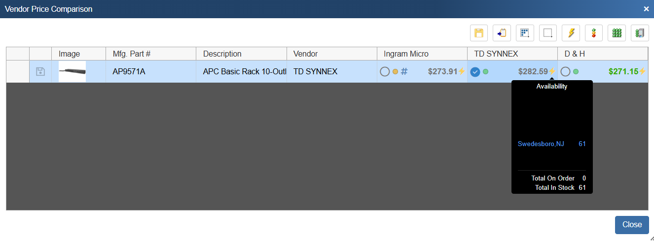The image size is (654, 241).
Task: Select the D & H vendor radio button
Action: (x=565, y=72)
